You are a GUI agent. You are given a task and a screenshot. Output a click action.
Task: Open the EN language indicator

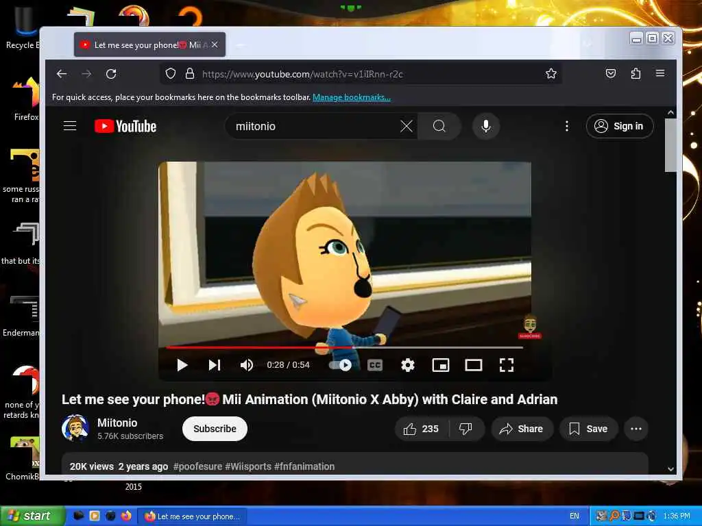click(574, 516)
